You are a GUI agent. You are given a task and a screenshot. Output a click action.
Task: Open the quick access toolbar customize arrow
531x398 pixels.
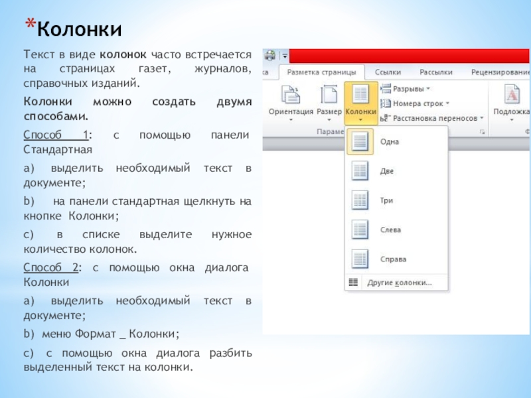[285, 56]
